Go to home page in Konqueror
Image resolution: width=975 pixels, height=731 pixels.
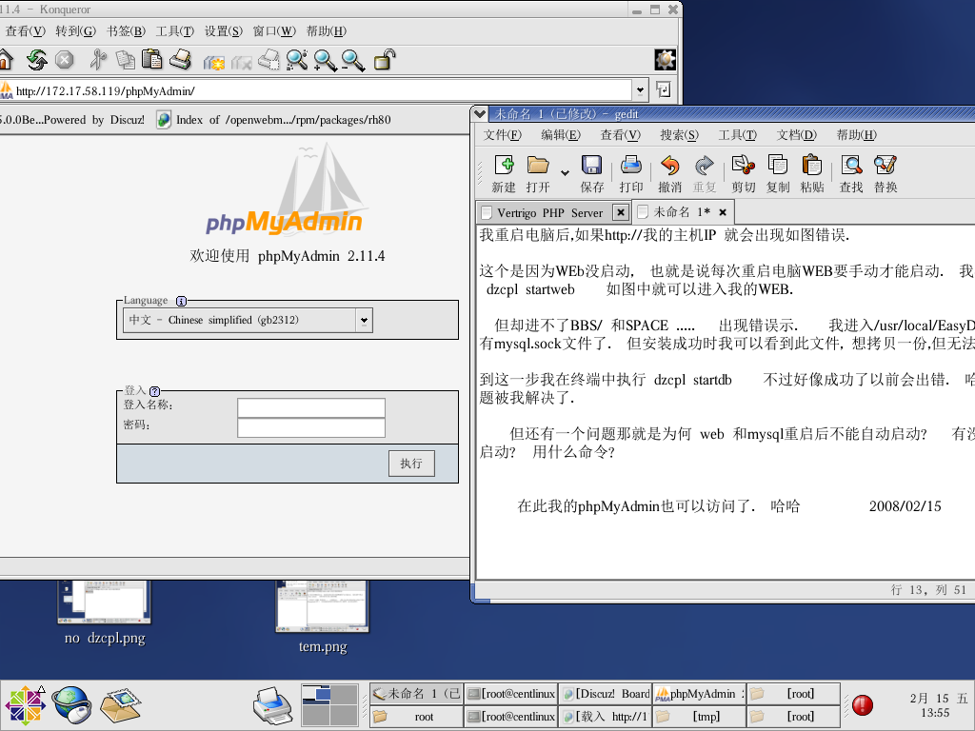[8, 59]
